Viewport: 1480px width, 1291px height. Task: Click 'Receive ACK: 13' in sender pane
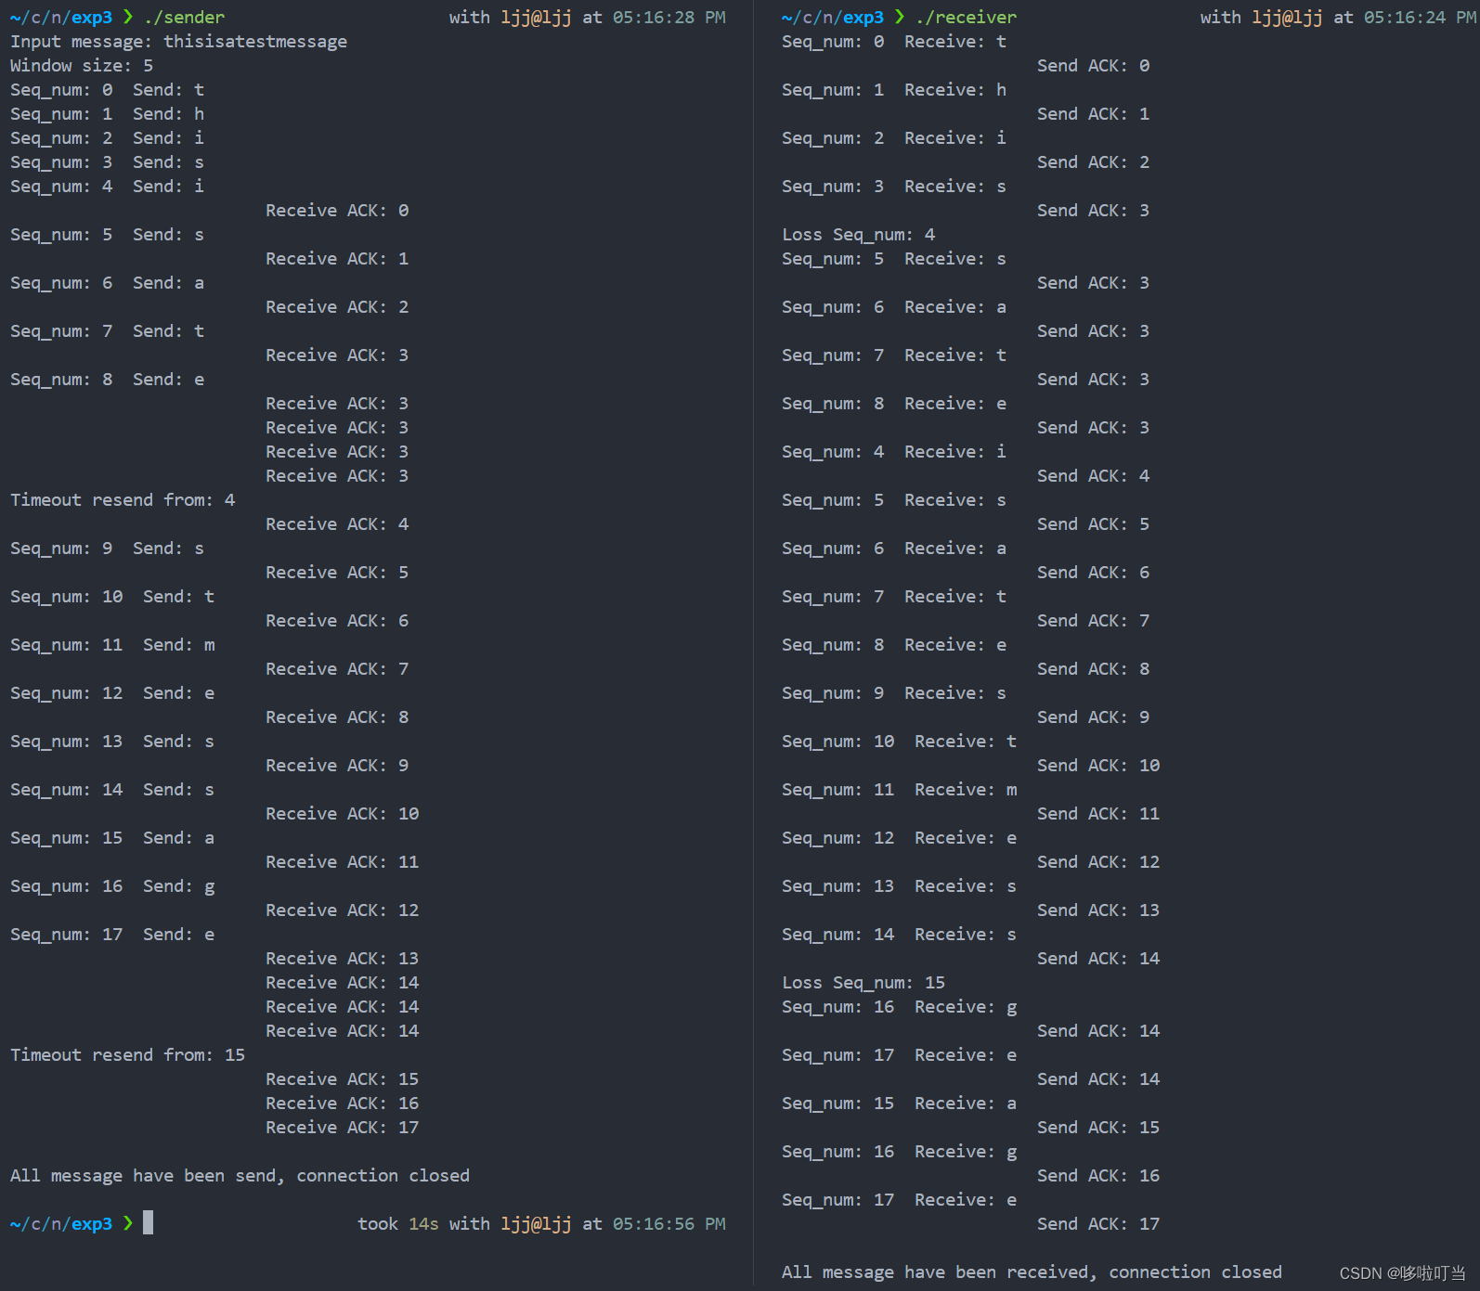coord(342,959)
